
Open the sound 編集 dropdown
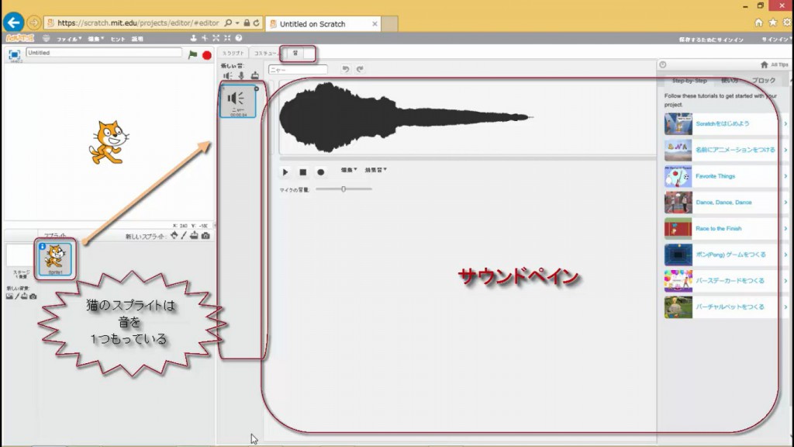click(349, 170)
